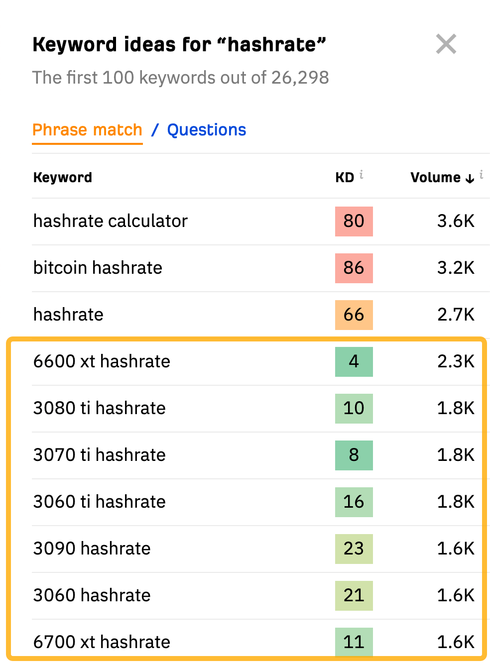Click the green KD badge showing 4
The height and width of the screenshot is (663, 490).
pos(354,362)
